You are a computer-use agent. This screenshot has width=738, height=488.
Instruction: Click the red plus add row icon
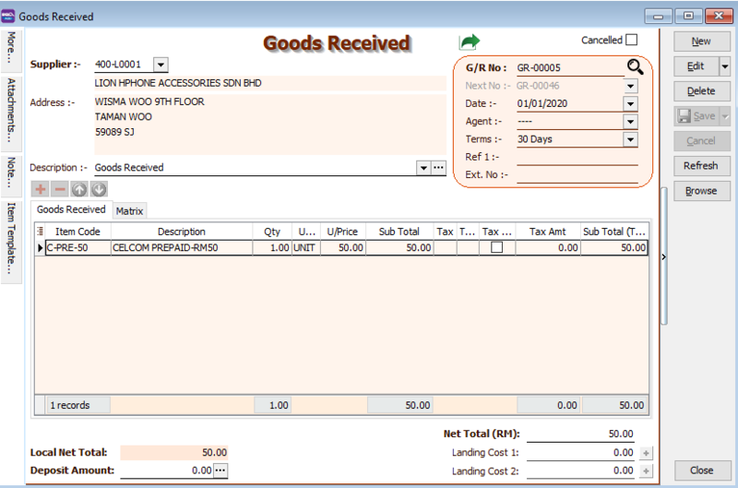41,189
